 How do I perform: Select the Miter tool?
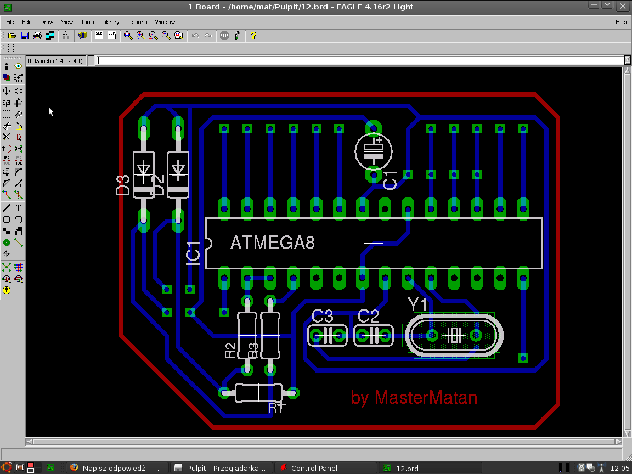coord(19,172)
